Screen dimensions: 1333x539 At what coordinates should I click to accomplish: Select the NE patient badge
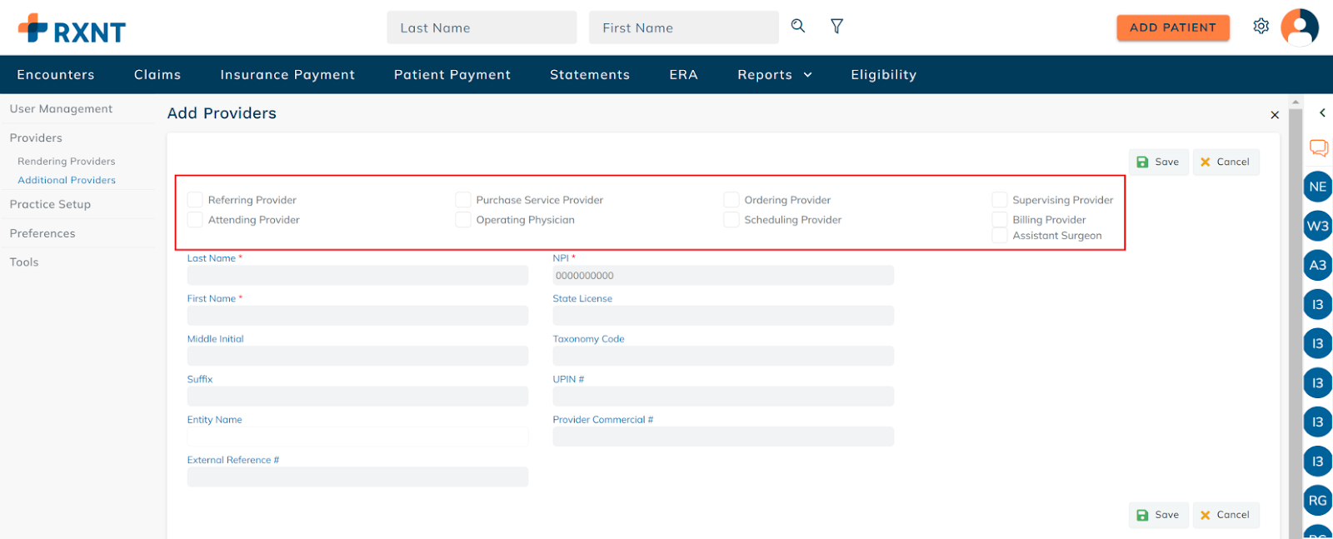pyautogui.click(x=1317, y=187)
